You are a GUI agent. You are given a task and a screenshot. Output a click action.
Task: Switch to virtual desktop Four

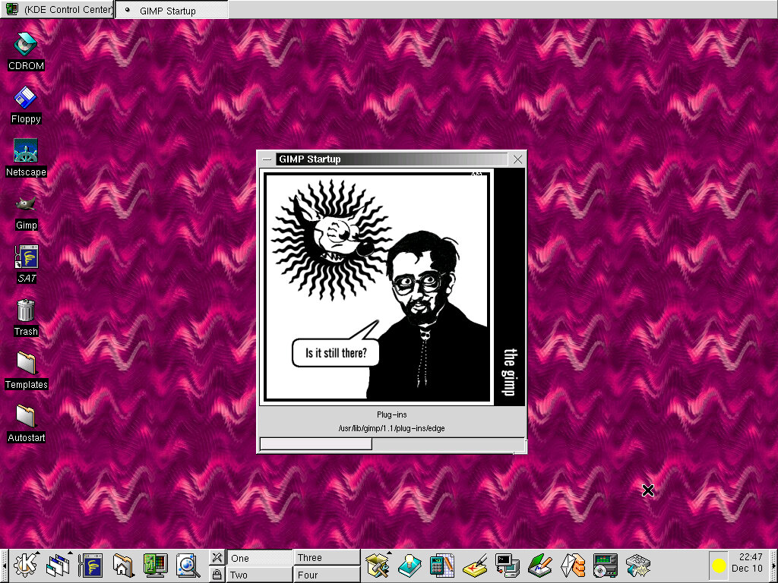coord(327,575)
